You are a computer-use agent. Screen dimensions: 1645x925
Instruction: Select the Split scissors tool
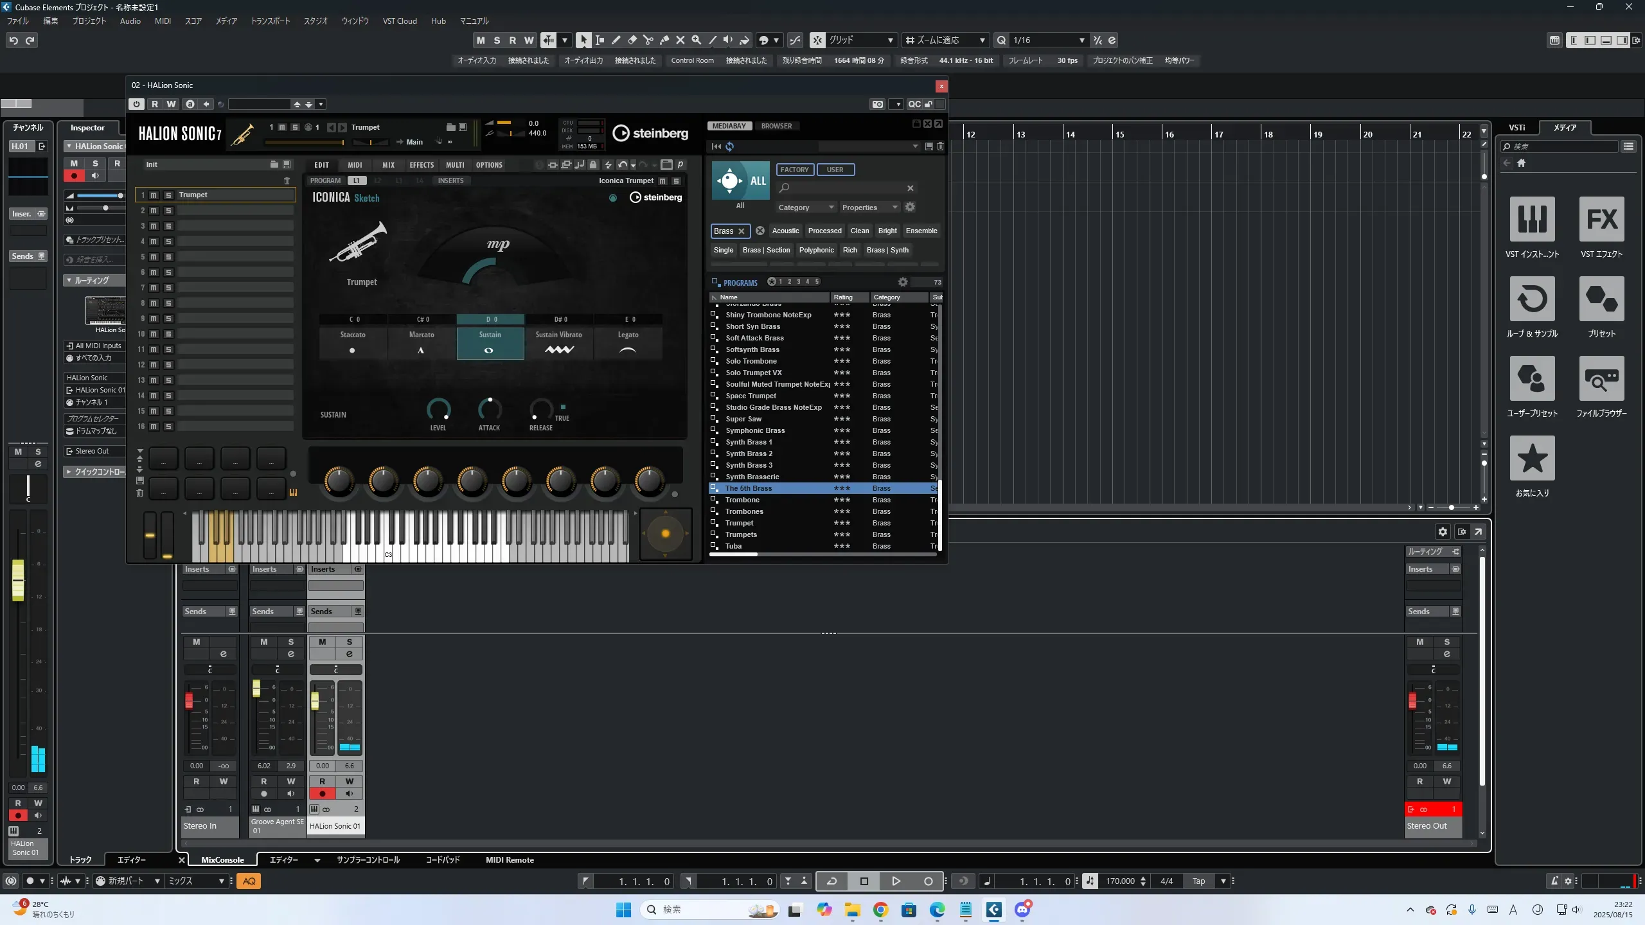pos(648,40)
